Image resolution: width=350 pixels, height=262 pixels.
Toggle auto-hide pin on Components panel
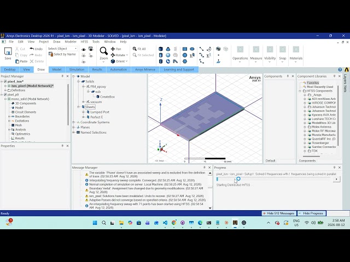point(288,76)
